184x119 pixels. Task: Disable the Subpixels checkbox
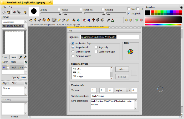[129, 13]
